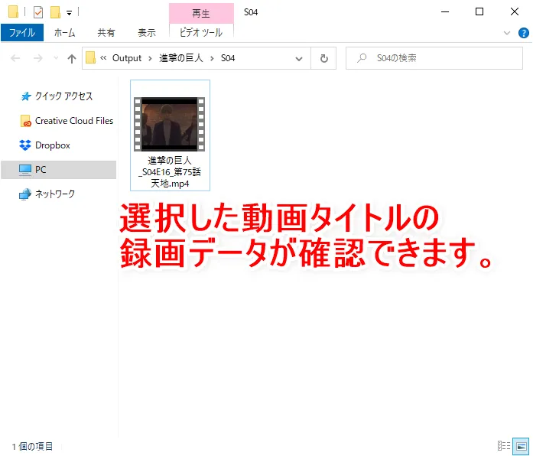Viewport: 533px width, 456px height.
Task: Refresh the S04 folder view
Action: pyautogui.click(x=324, y=58)
